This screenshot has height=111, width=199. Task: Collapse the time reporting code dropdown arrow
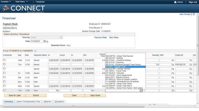pyautogui.click(x=141, y=90)
